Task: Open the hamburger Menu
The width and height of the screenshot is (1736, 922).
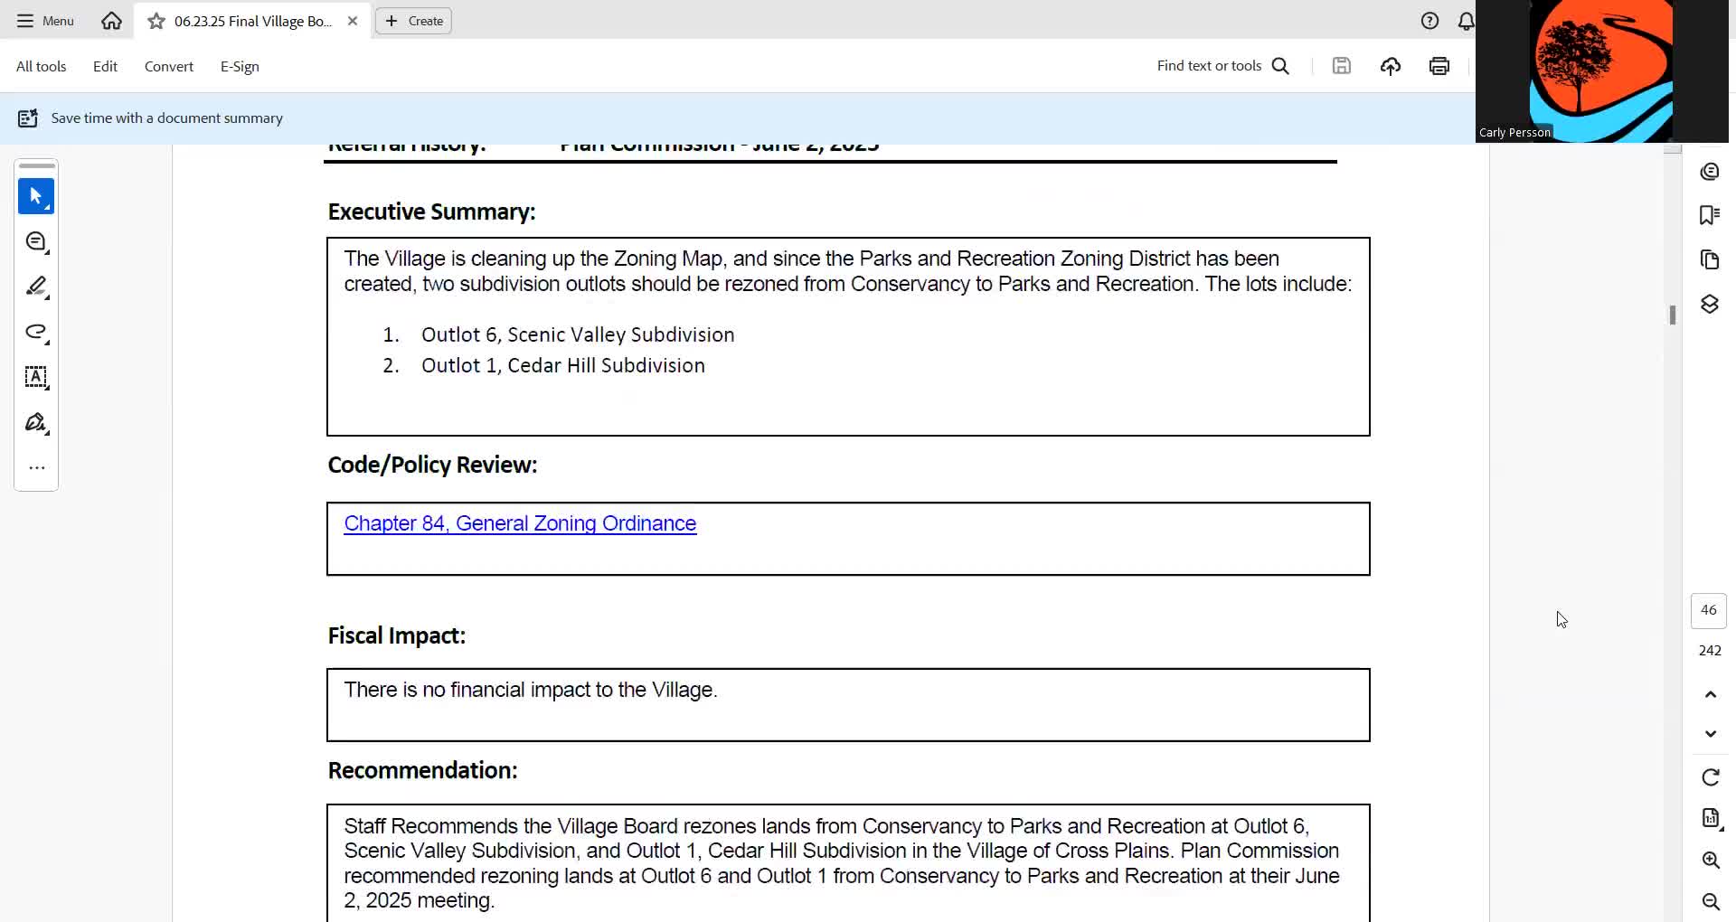Action: tap(45, 21)
